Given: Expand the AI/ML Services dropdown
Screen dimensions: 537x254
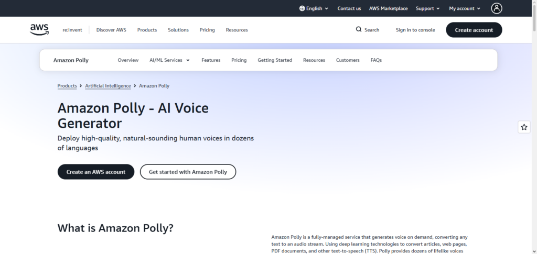Looking at the screenshot, I should coord(169,60).
